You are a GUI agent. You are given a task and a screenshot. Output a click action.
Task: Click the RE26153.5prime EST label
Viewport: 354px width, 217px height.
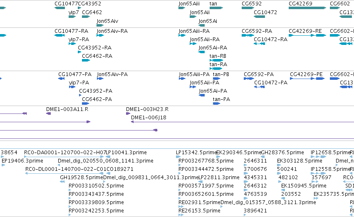199,211
